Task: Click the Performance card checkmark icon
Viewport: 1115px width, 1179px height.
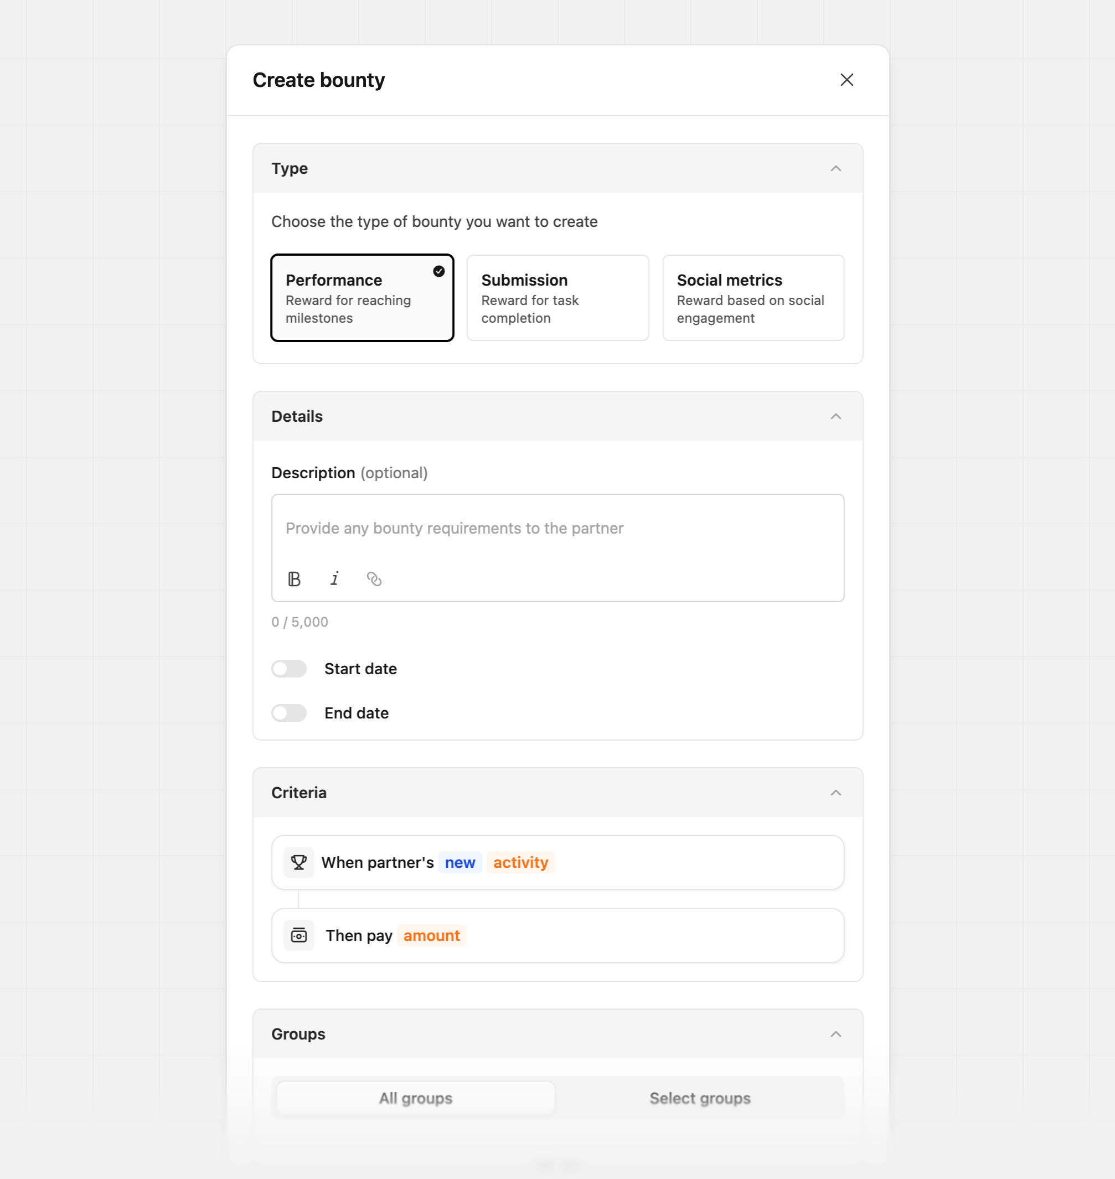Action: (x=438, y=272)
